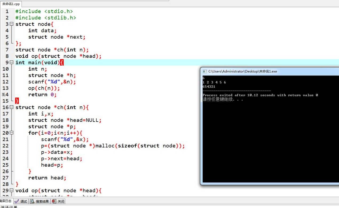Viewport: 339px width, 208px height.
Task: Click line number 1 in the gutter
Action: [x=7, y=11]
